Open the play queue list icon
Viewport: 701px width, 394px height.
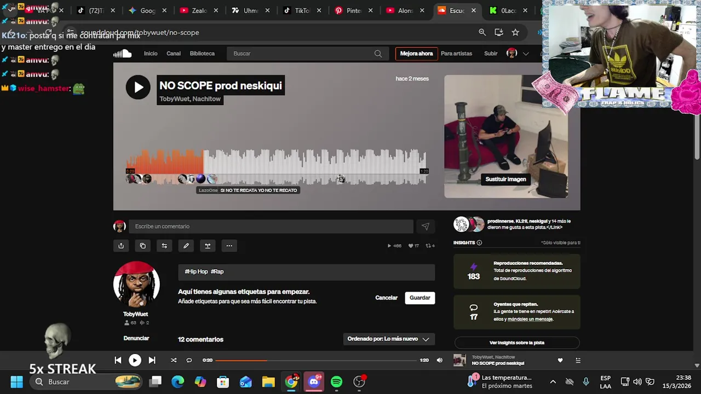578,361
